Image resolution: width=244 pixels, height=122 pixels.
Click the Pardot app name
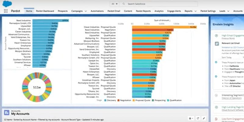tap(16, 11)
